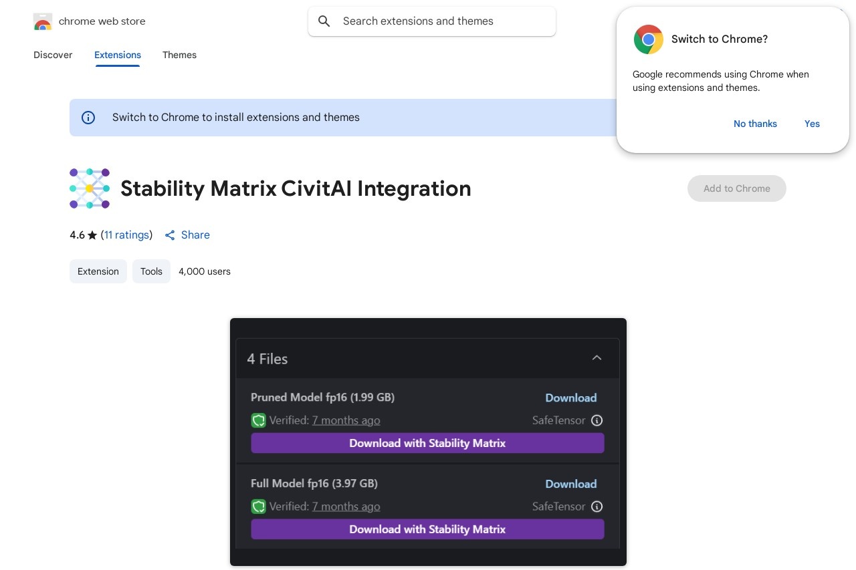This screenshot has height=570, width=856.
Task: Click the info icon in the blue banner
Action: tap(88, 118)
